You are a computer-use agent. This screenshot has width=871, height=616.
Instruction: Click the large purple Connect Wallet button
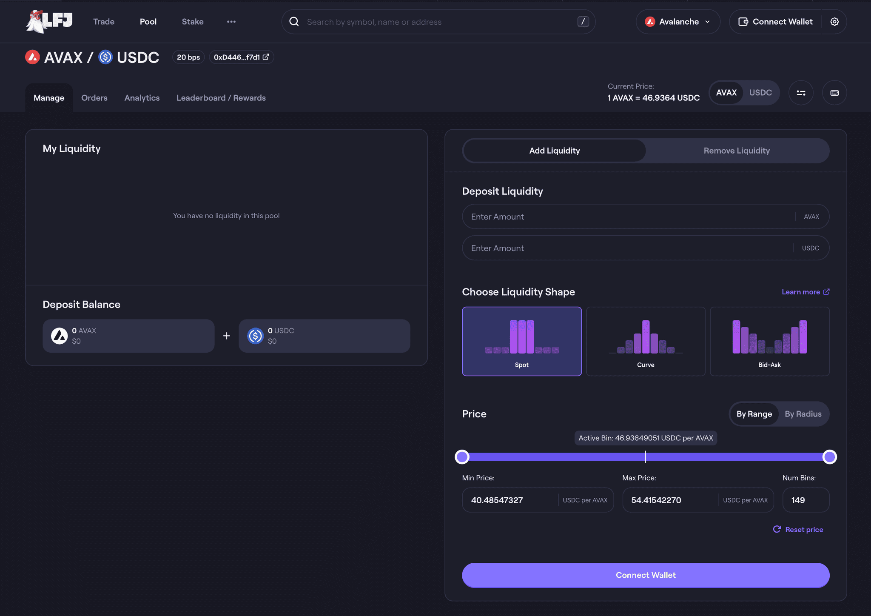645,575
